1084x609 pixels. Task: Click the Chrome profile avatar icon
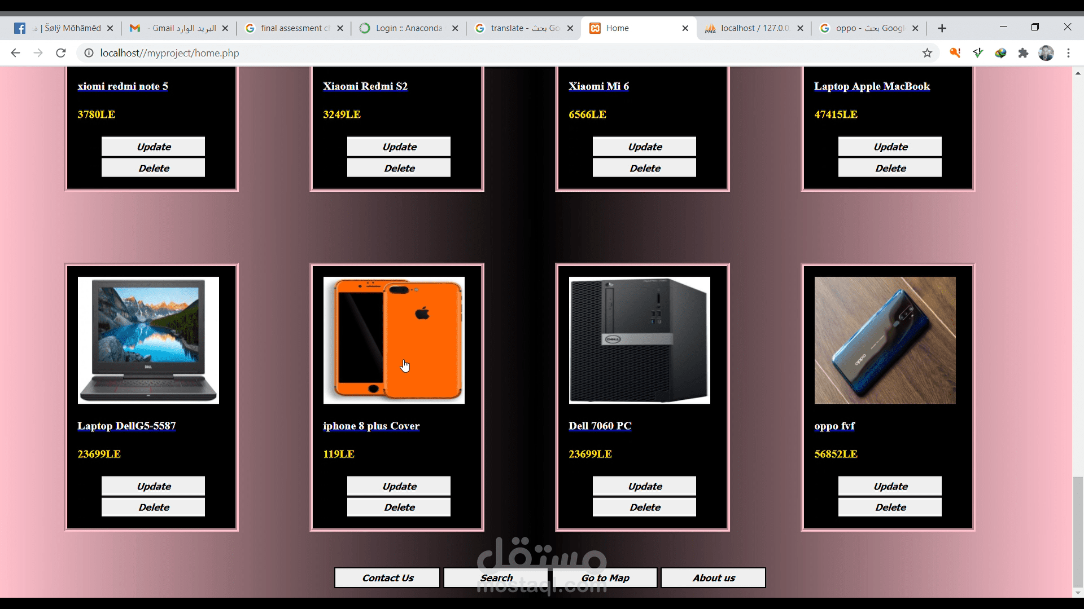point(1046,53)
